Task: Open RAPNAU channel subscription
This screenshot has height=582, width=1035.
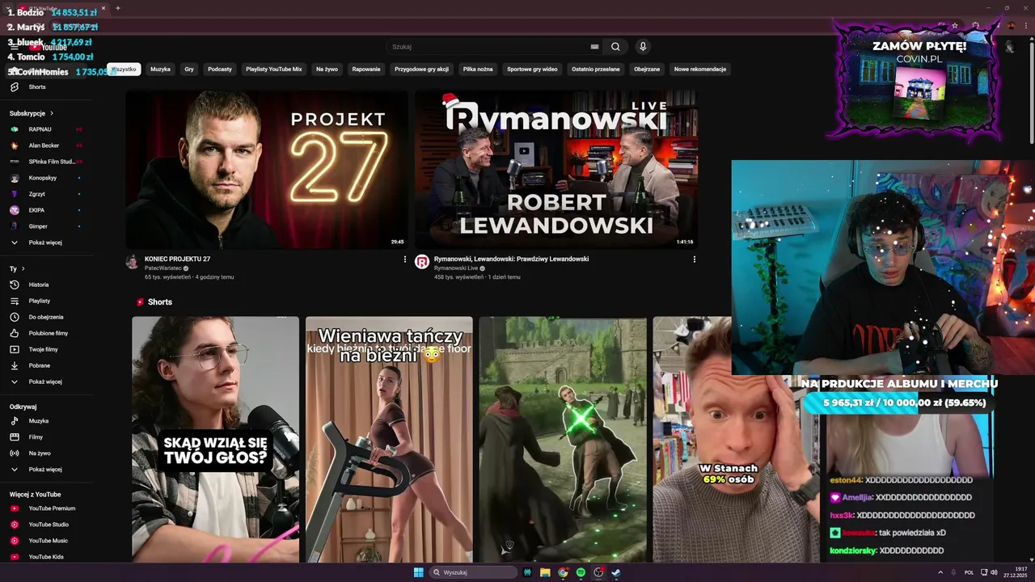Action: pos(40,129)
